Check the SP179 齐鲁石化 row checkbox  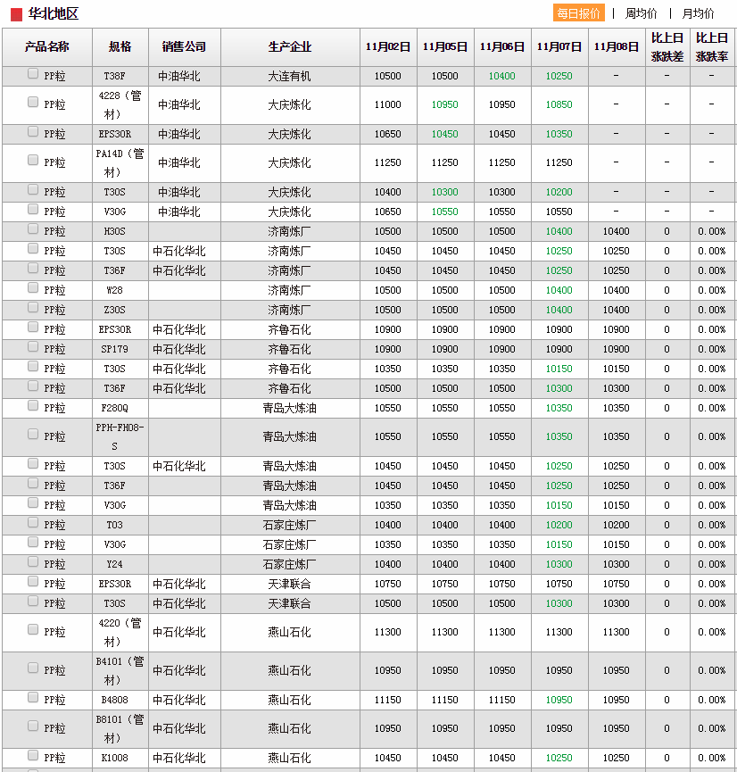pyautogui.click(x=33, y=346)
